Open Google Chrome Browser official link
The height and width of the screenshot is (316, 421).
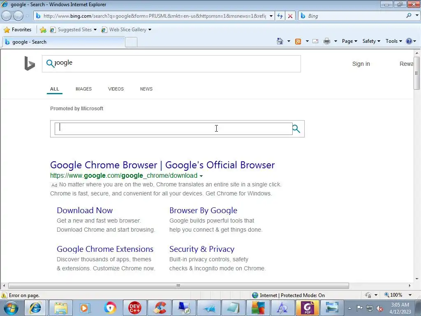point(162,165)
